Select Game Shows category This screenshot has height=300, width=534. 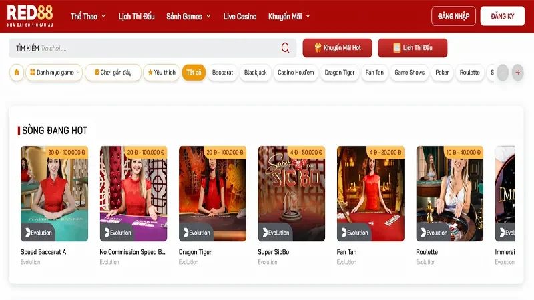tap(409, 73)
